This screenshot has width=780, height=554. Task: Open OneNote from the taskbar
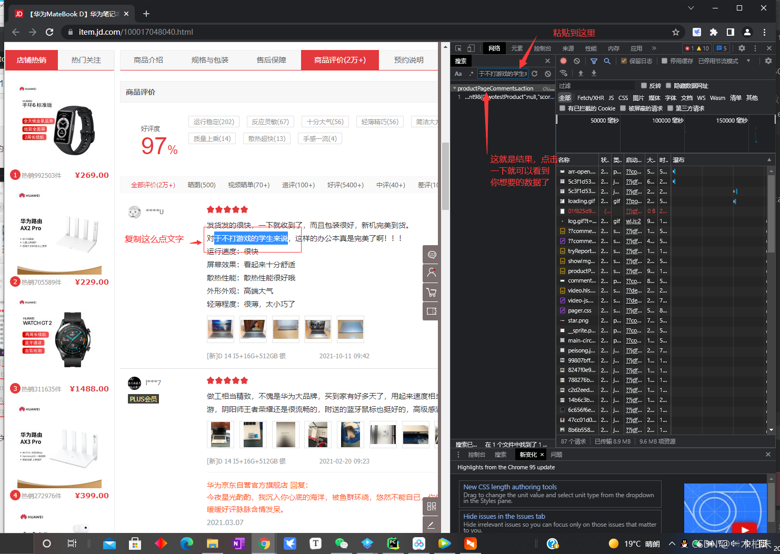238,543
